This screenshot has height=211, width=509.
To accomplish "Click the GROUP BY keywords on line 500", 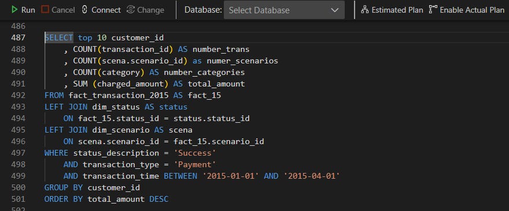I will tap(64, 188).
